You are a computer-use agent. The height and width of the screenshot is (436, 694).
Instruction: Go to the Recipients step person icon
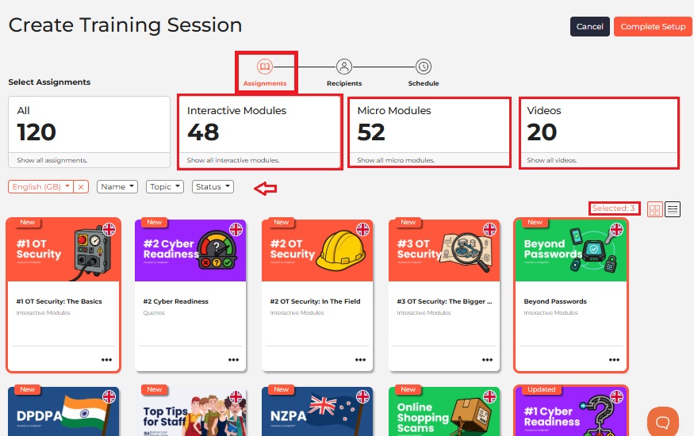pos(344,67)
